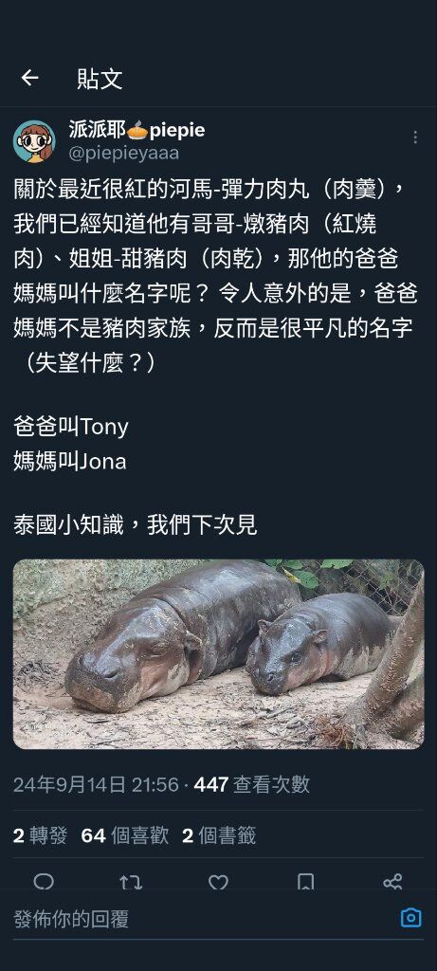Screen dimensions: 437x971
Task: Go back with the left arrow icon
Action: point(29,78)
